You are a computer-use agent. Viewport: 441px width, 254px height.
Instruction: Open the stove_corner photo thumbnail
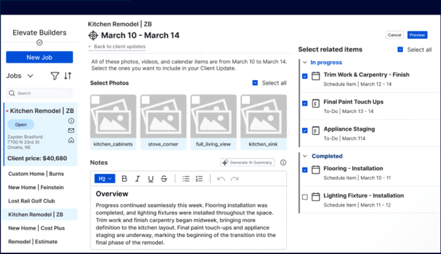point(163,117)
